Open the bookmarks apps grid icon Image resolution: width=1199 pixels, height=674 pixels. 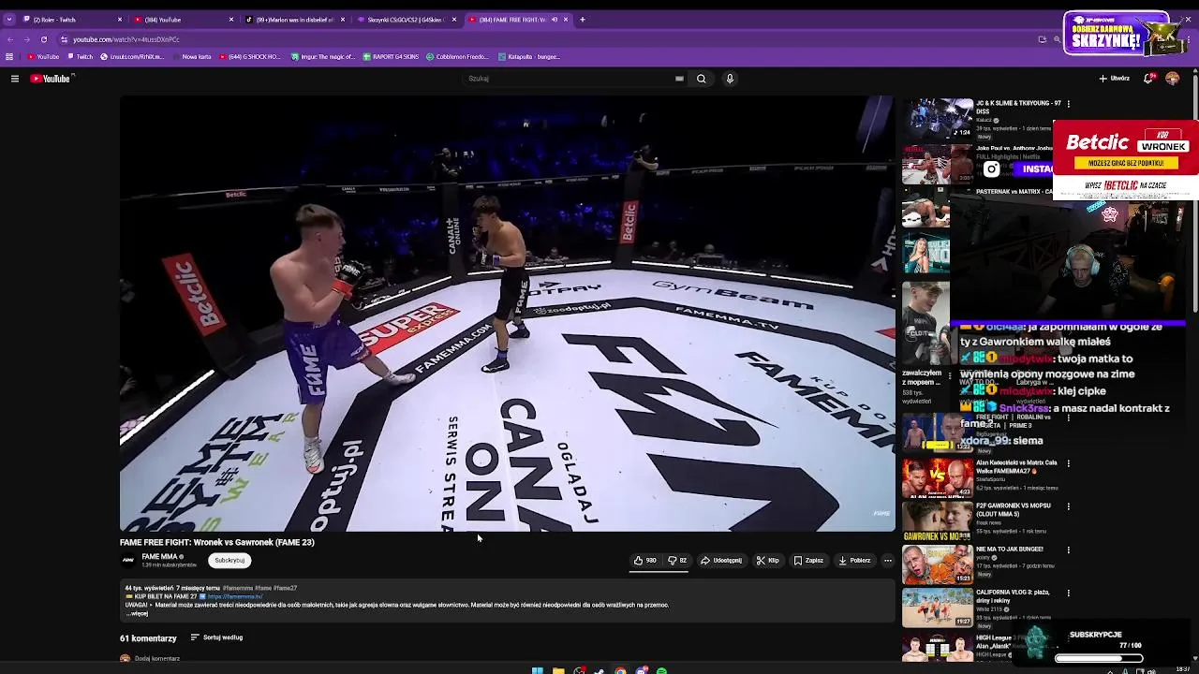pyautogui.click(x=9, y=56)
